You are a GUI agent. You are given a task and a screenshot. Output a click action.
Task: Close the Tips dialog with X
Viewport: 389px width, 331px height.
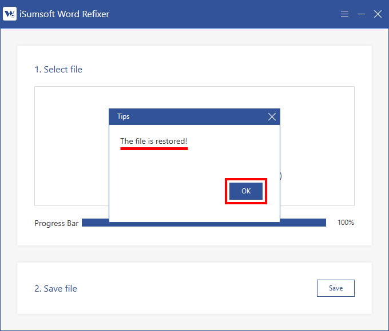272,116
